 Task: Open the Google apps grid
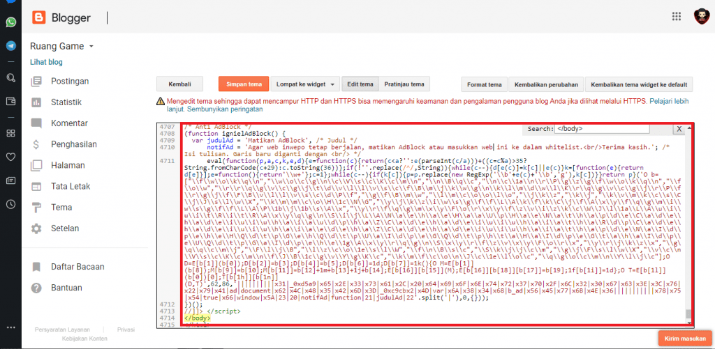click(676, 17)
